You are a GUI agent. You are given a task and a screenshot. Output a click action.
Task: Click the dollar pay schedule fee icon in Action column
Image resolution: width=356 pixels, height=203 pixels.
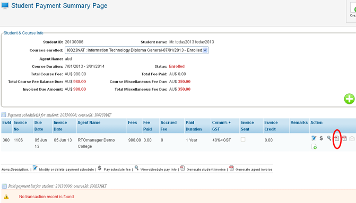click(x=322, y=138)
